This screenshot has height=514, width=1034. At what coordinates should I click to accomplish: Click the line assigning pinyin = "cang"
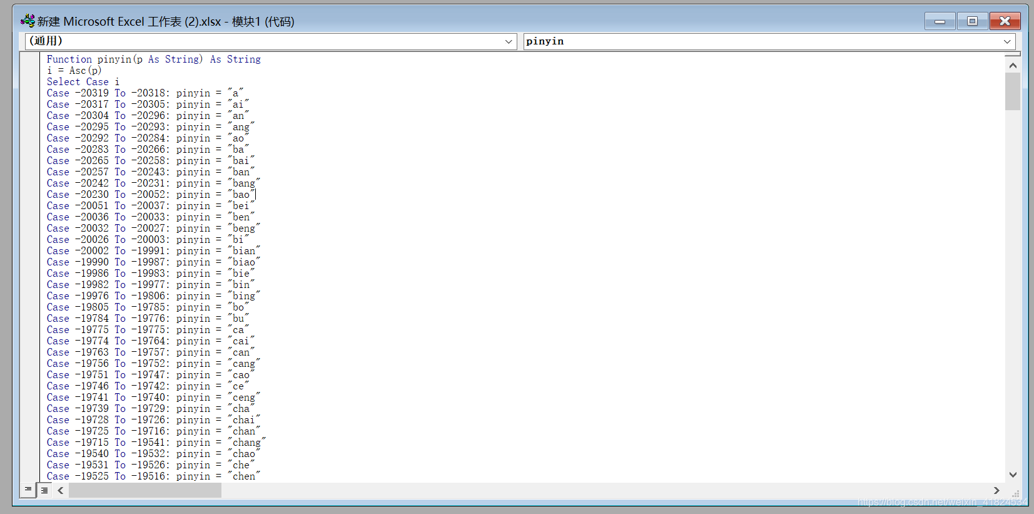tap(153, 364)
